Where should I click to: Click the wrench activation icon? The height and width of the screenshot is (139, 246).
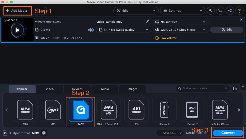tap(211, 11)
